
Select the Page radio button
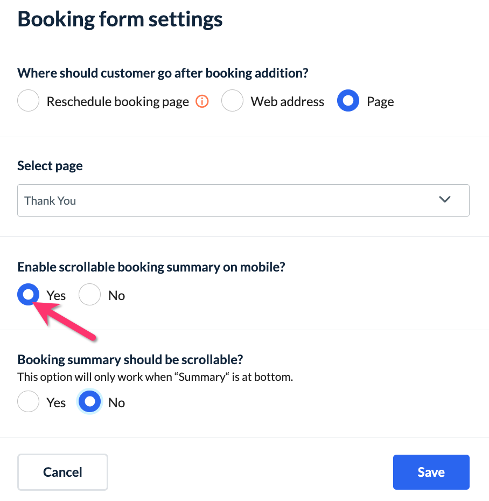348,101
